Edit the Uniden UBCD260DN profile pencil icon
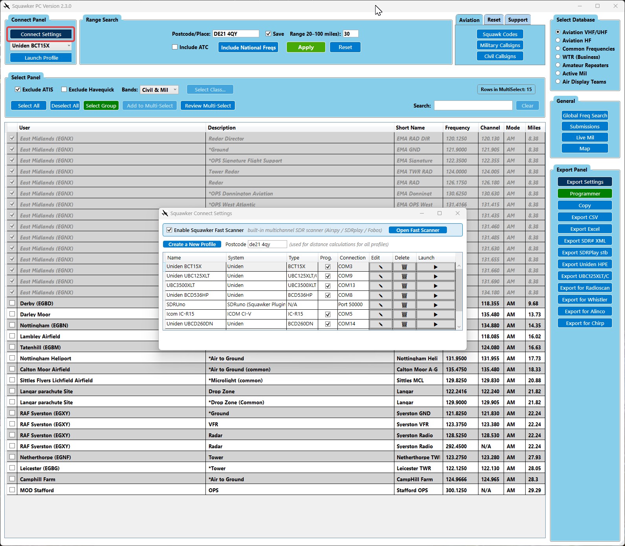 click(381, 324)
